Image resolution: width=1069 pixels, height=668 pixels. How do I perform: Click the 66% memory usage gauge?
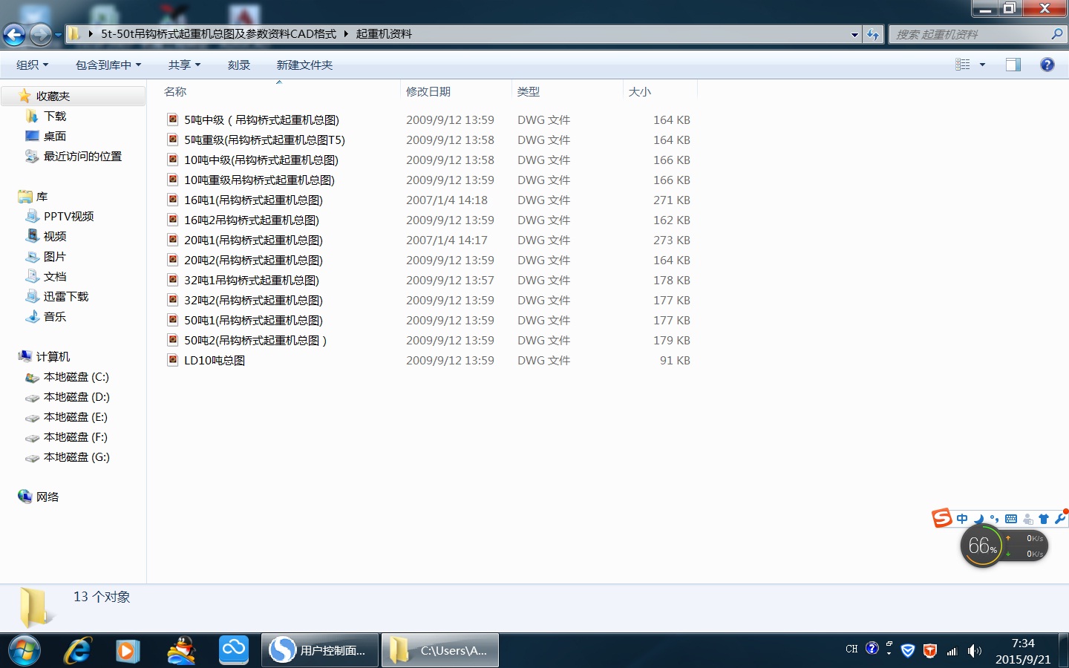click(983, 546)
